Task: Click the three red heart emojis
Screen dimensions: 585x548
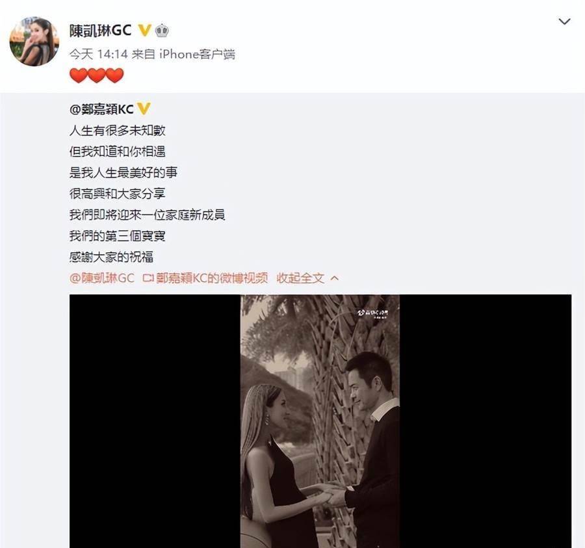Action: tap(97, 75)
